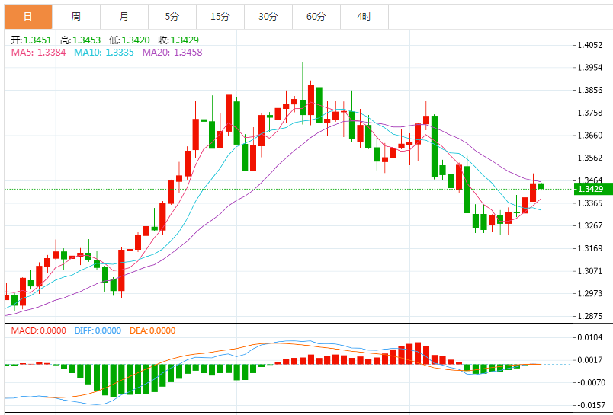The image size is (613, 415).
Task: Click the MA5: 1.3384 indicator label
Action: 38,53
